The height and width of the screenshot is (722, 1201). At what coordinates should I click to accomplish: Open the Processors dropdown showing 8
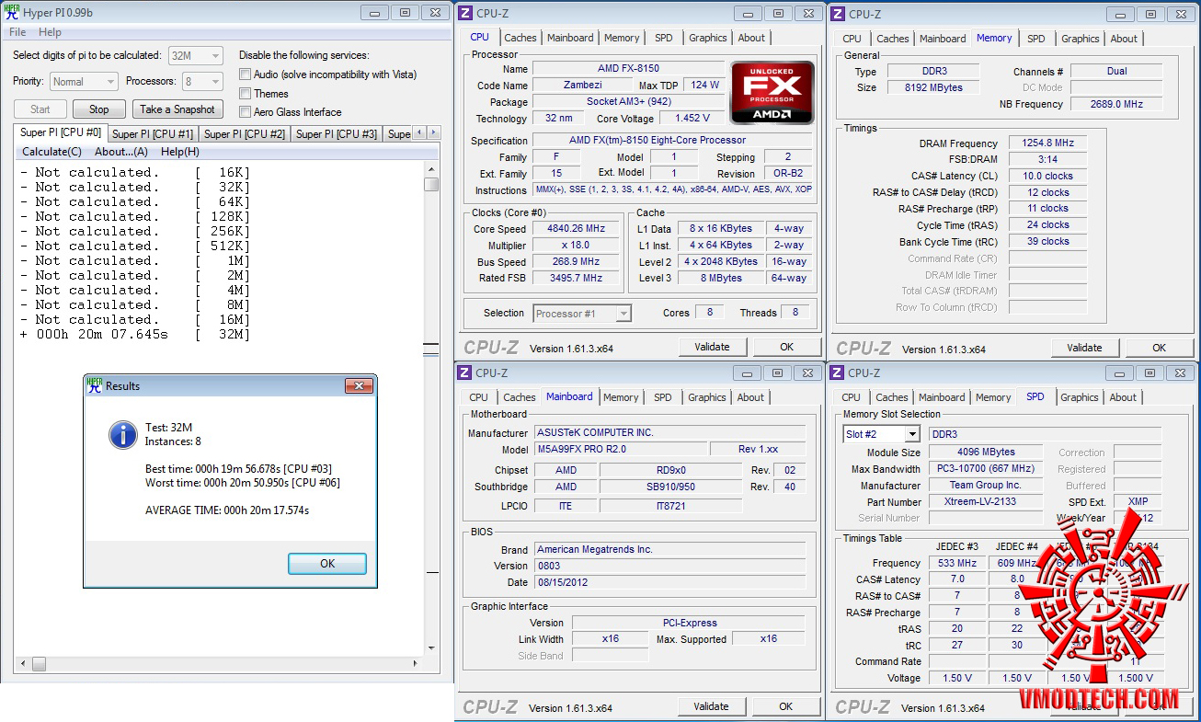pos(202,82)
